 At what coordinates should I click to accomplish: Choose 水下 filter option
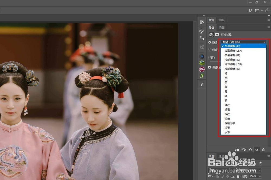243,132
